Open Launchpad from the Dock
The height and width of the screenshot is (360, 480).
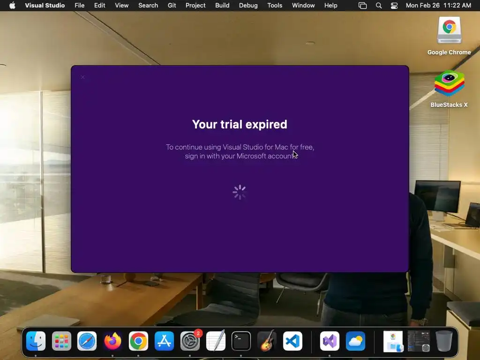point(61,341)
